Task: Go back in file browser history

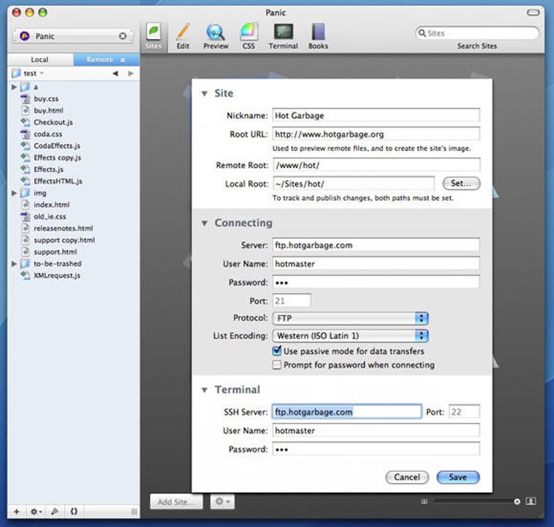Action: pyautogui.click(x=115, y=73)
